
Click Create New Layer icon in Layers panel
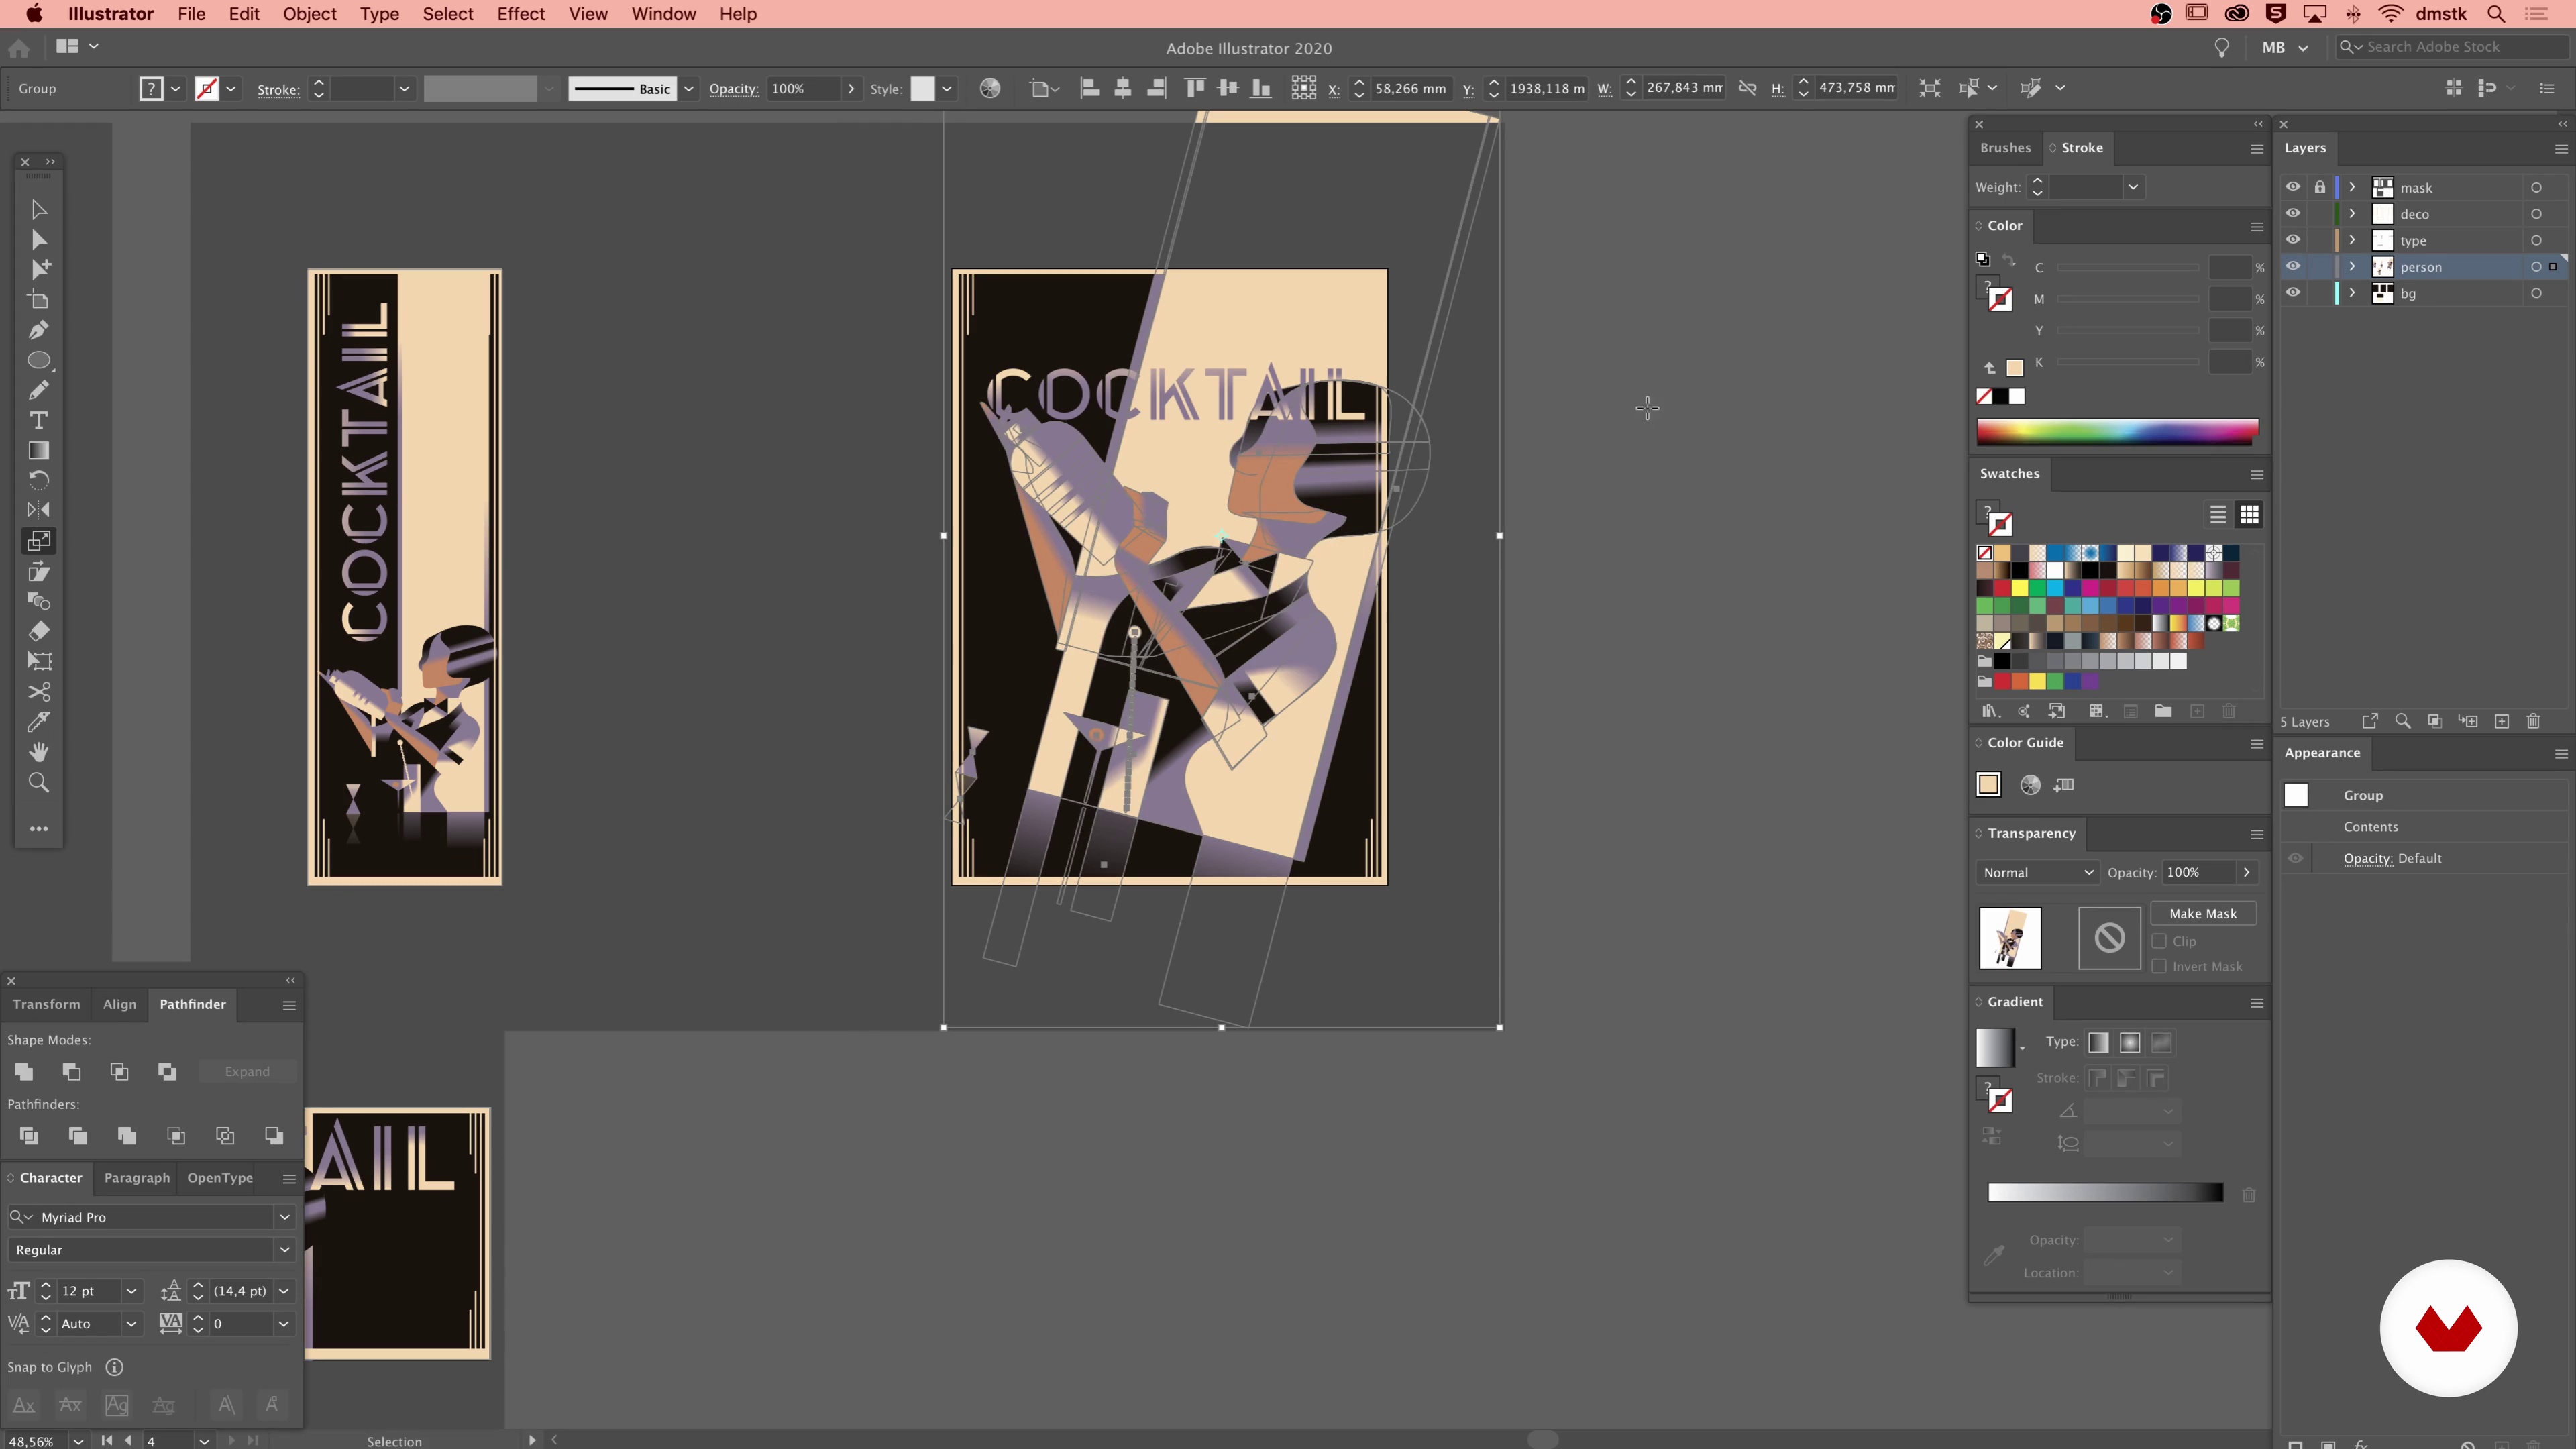pos(2501,721)
